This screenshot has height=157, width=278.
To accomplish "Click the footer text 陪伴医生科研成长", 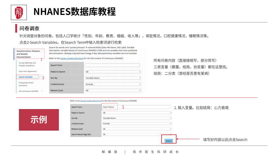I will pyautogui.click(x=156, y=152).
